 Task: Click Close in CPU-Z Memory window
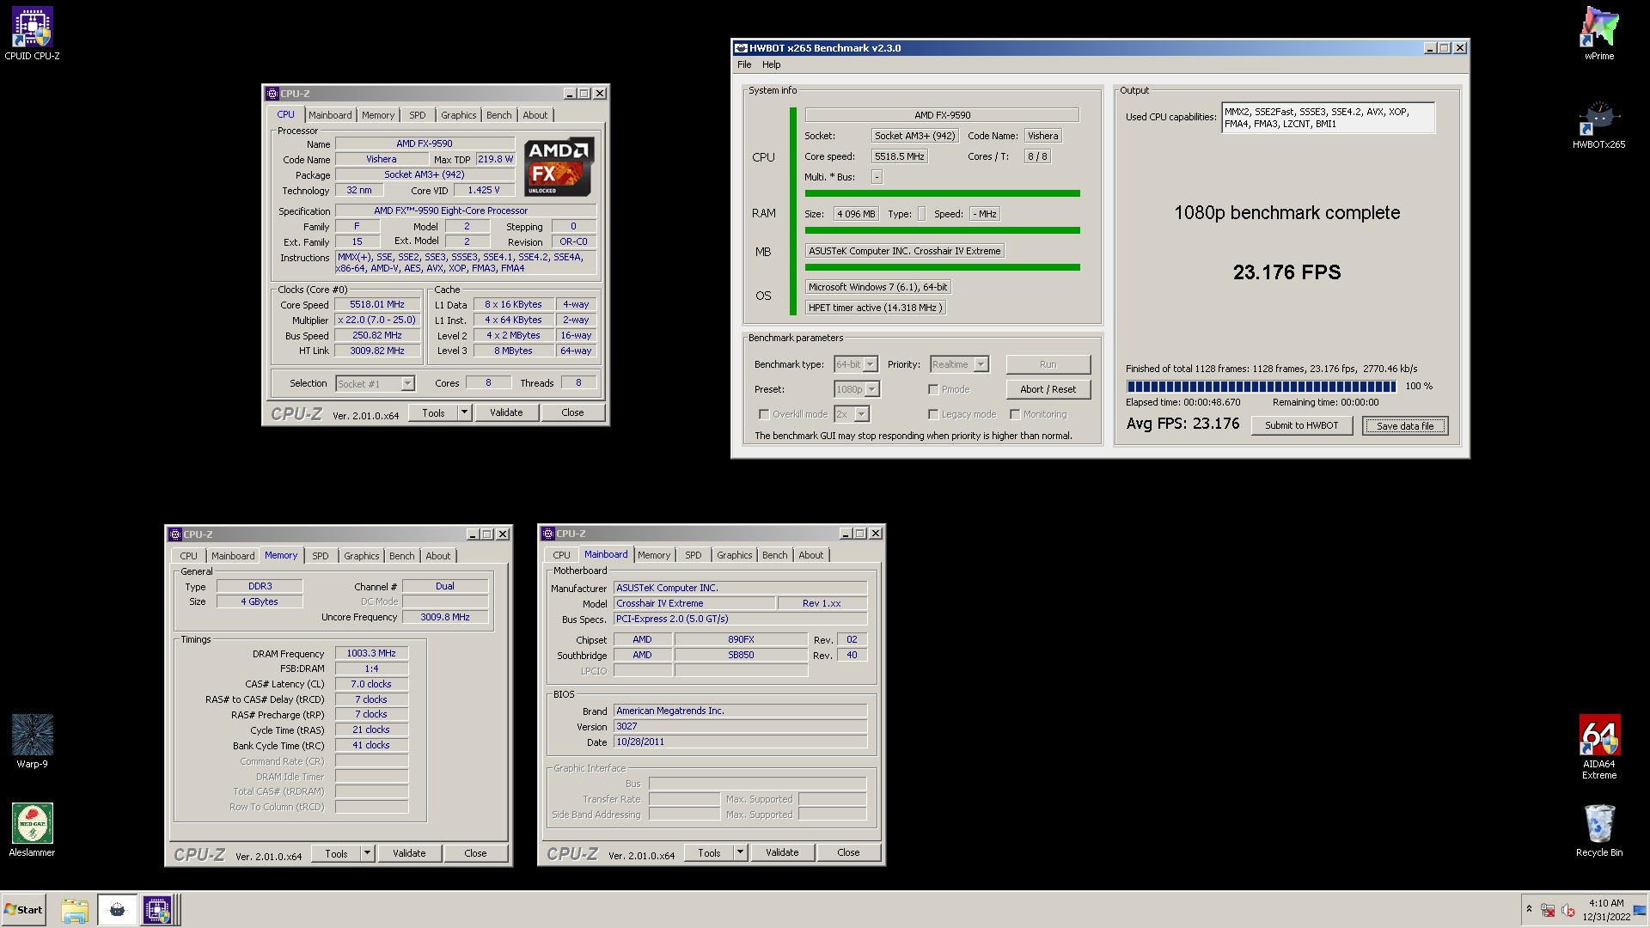tap(475, 854)
